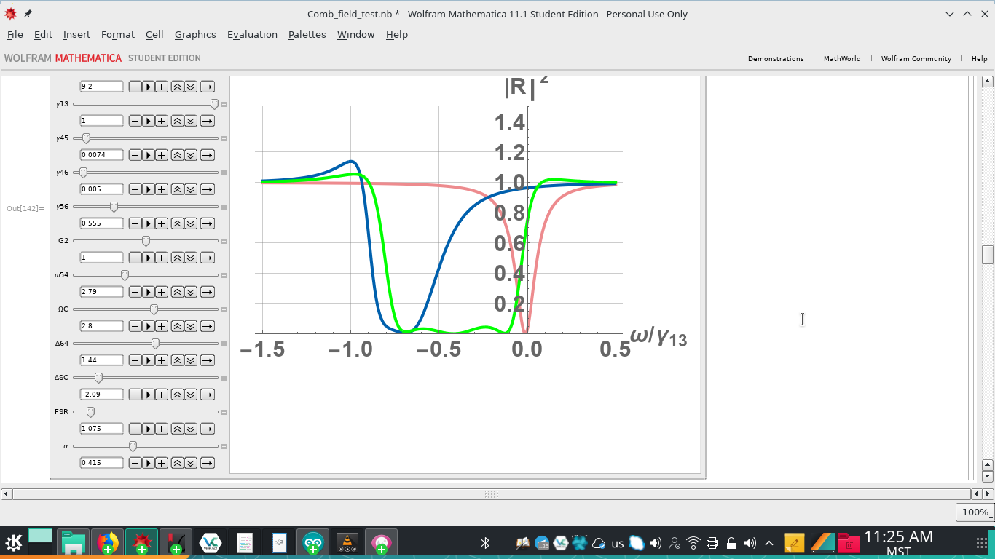Click the slower double-down arrow for ΩC
This screenshot has width=995, height=559.
pyautogui.click(x=190, y=326)
